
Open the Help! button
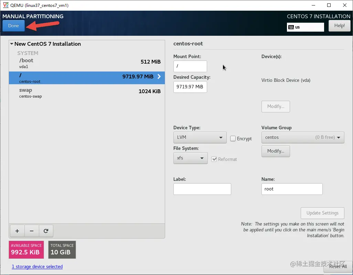click(x=339, y=26)
